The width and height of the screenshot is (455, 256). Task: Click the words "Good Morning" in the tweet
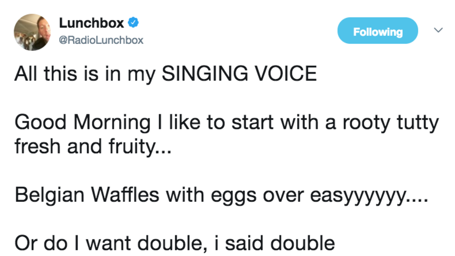coord(82,124)
